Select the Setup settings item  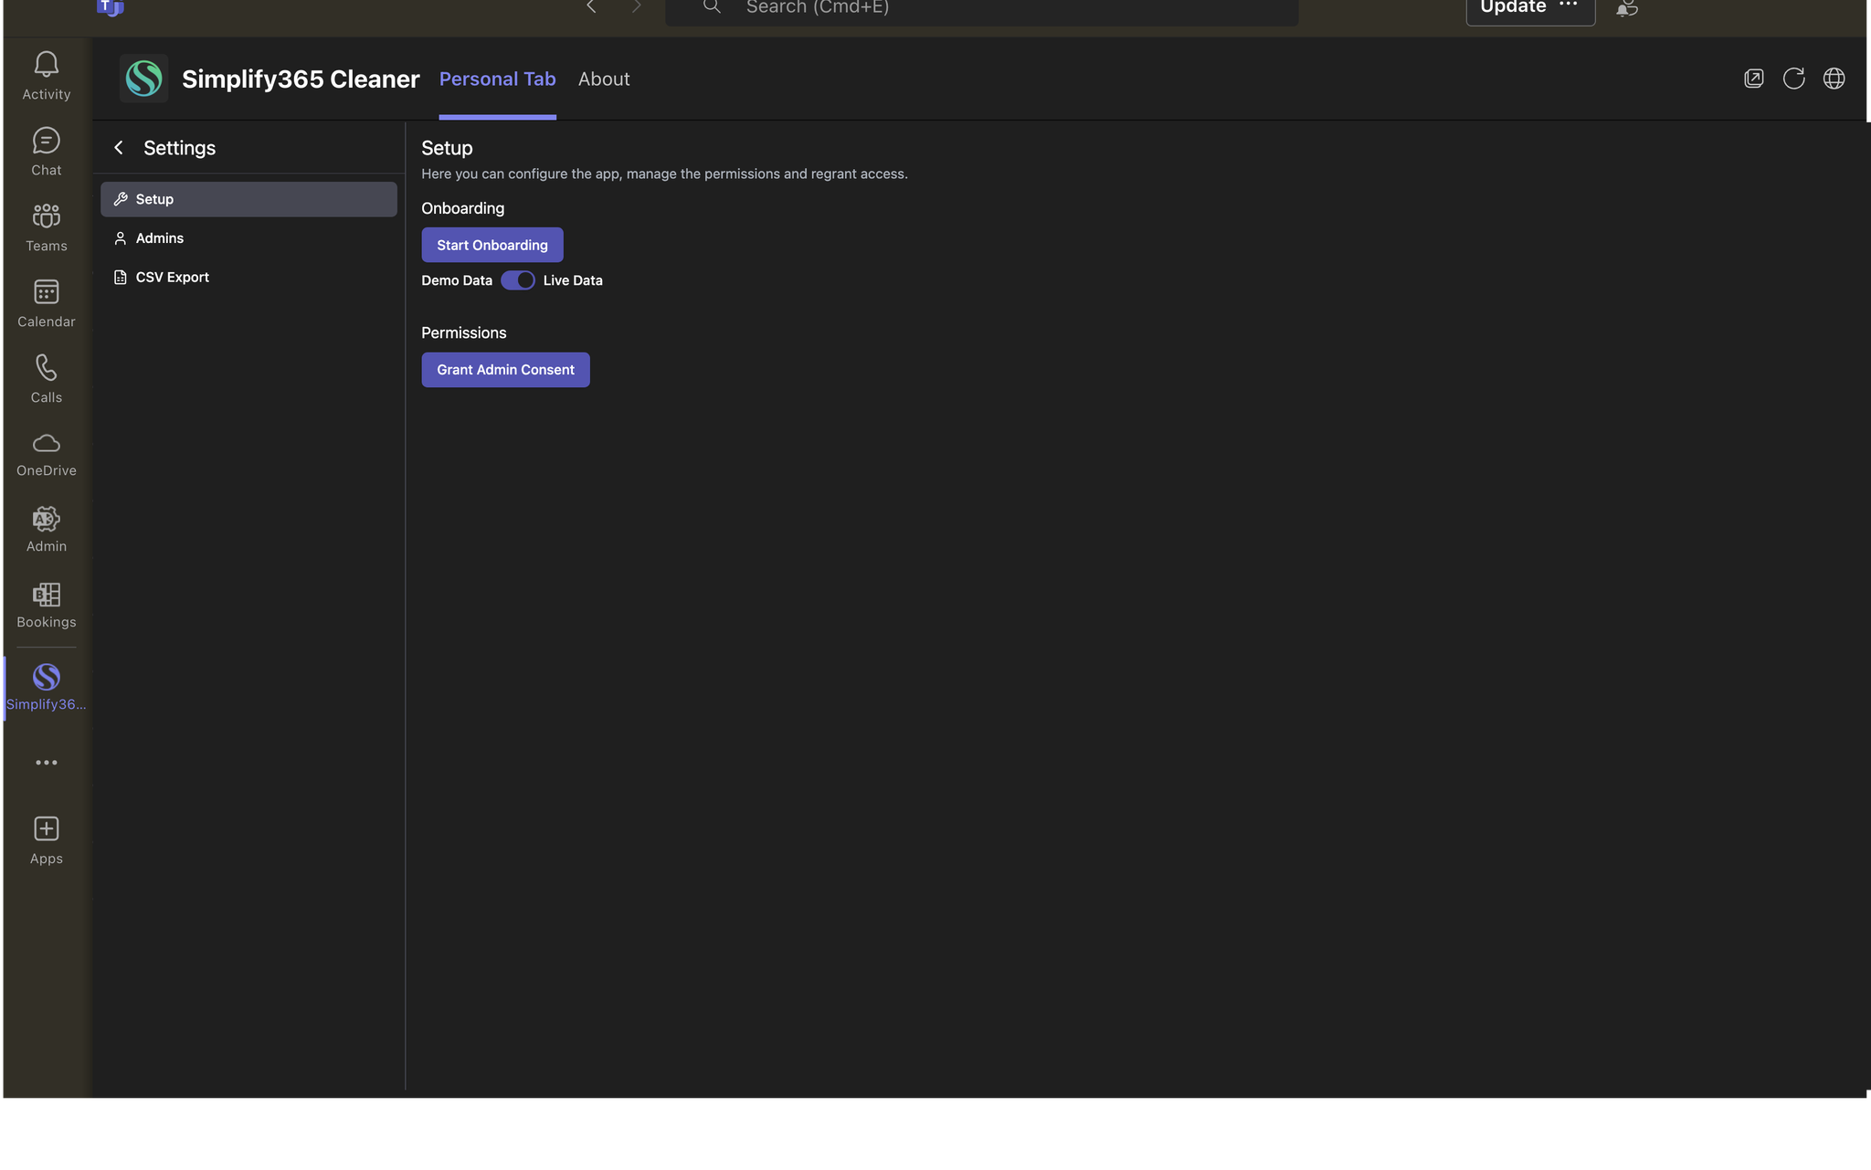tap(248, 199)
